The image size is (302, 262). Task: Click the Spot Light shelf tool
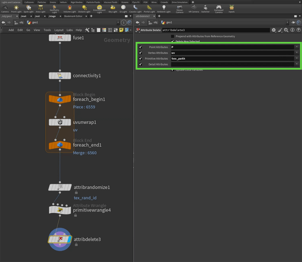click(x=28, y=9)
